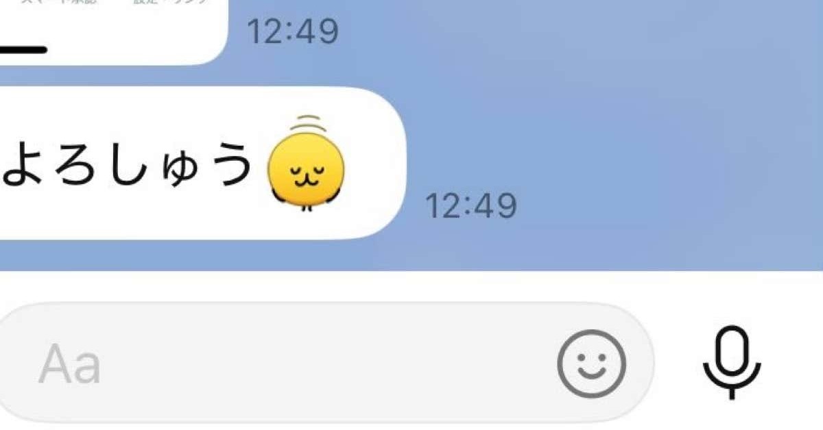
Task: Select the white bubble containing the bowing emoji
Action: coord(203,164)
